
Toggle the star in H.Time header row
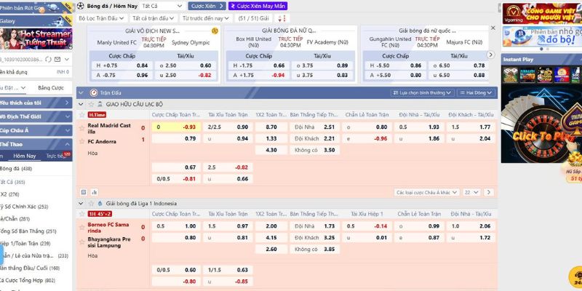tap(82, 115)
